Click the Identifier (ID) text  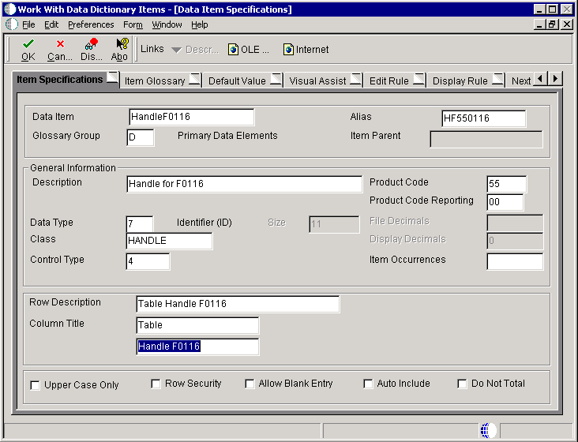pos(205,223)
